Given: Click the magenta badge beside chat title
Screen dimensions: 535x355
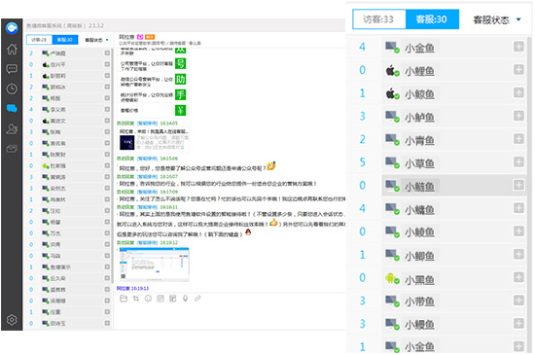Looking at the screenshot, I should [x=140, y=37].
